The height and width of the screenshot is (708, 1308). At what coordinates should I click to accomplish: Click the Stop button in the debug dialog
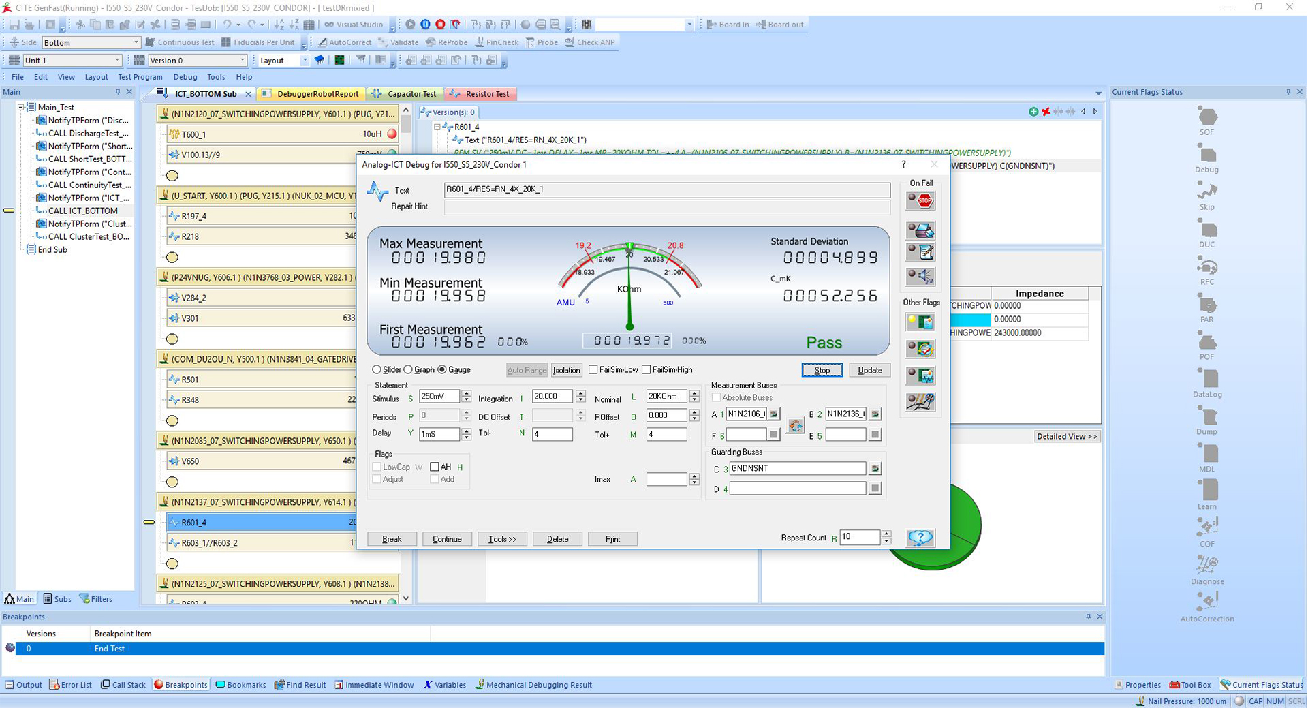[822, 370]
